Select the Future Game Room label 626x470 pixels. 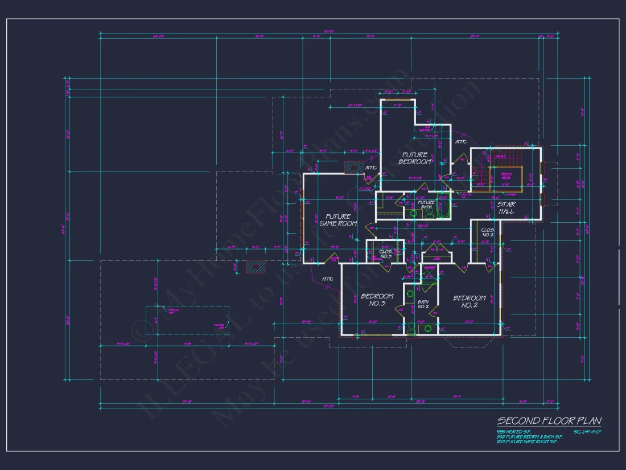pyautogui.click(x=339, y=219)
